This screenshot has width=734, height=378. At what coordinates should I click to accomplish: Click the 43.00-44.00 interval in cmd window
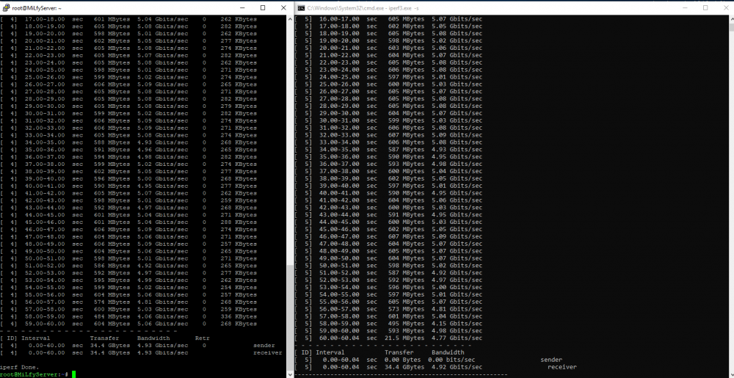(x=339, y=215)
